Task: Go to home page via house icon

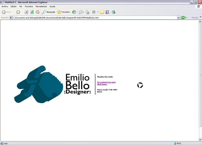Action: pyautogui.click(x=37, y=12)
